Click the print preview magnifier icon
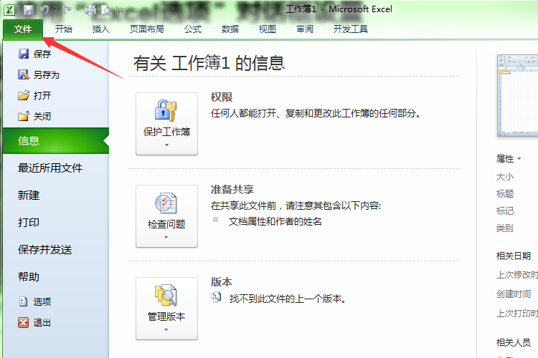 pos(106,10)
